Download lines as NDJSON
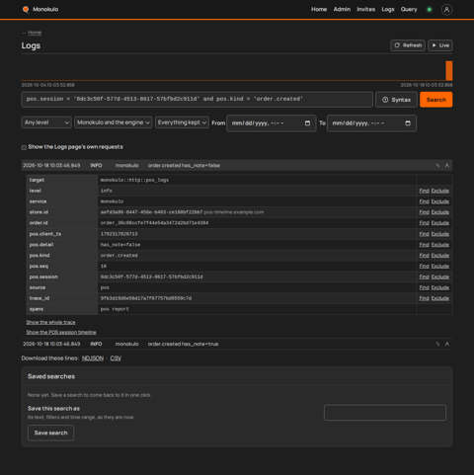474x475 pixels. coord(93,358)
